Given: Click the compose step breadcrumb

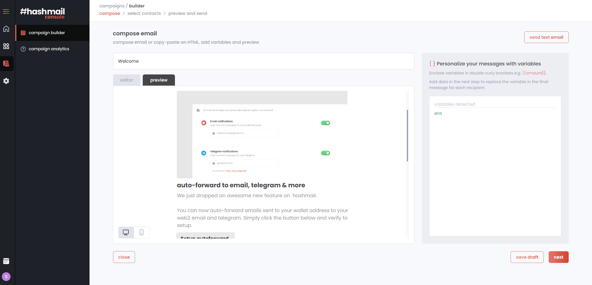Looking at the screenshot, I should (x=110, y=13).
